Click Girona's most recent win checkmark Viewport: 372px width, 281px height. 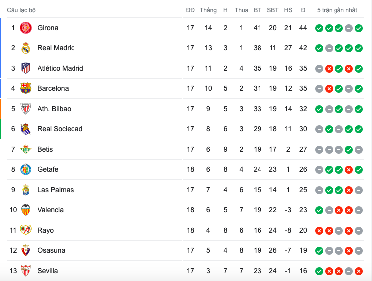[x=359, y=28]
